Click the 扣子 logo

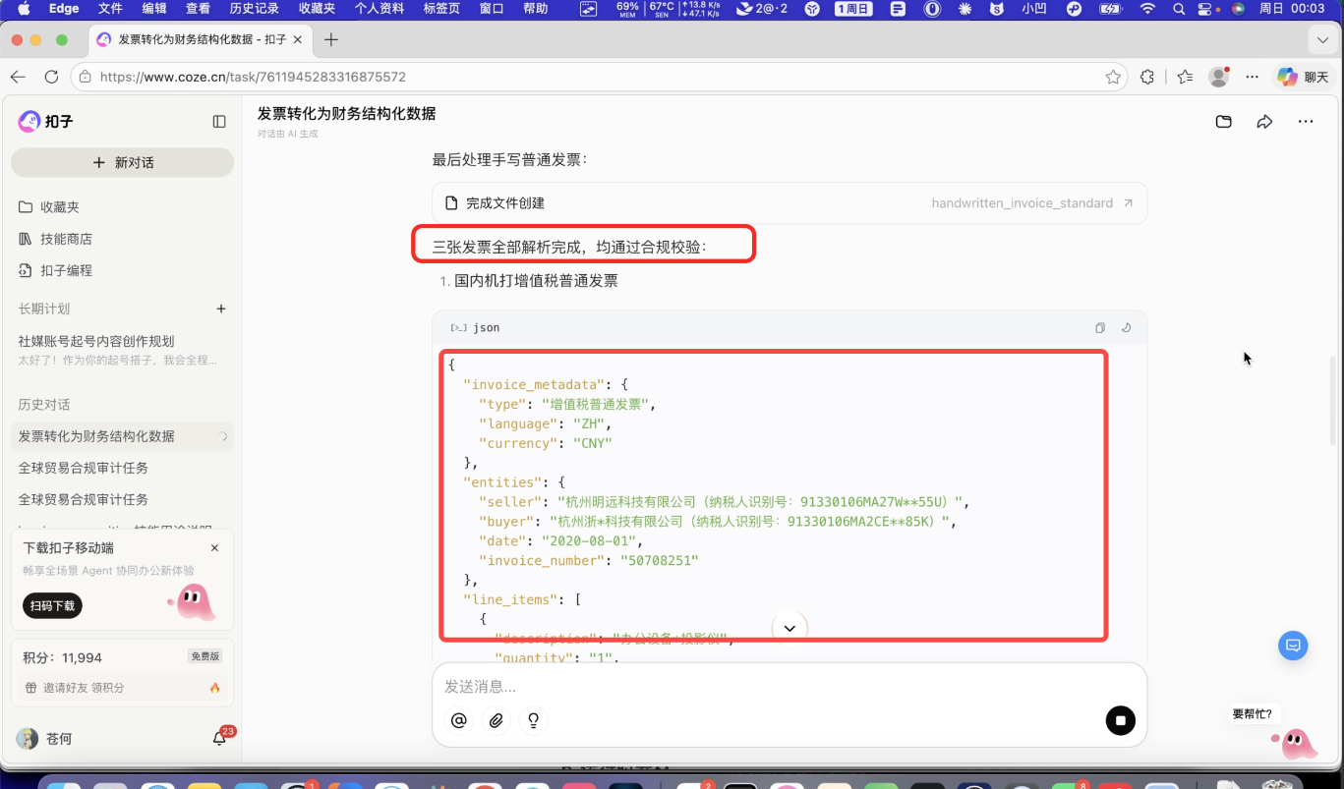pos(45,122)
